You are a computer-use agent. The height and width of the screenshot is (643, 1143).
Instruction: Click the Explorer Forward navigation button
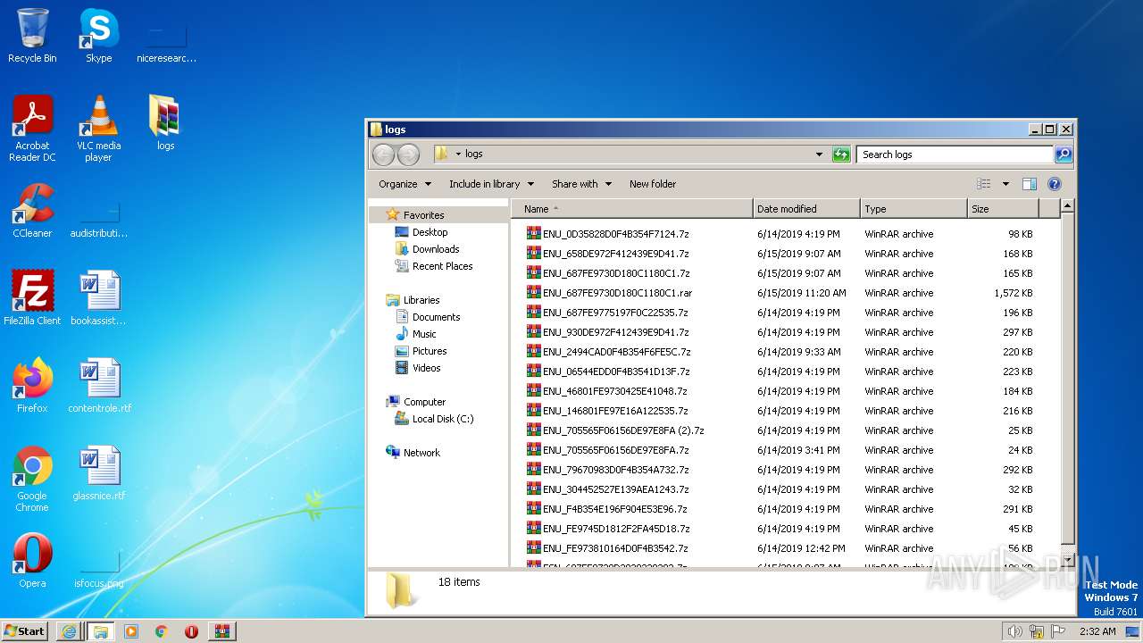[408, 154]
